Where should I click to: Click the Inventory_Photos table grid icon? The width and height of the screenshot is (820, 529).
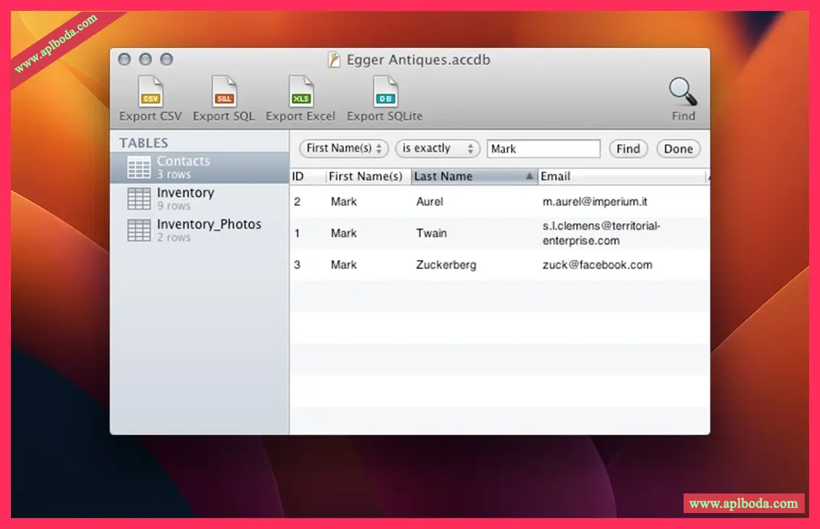[x=139, y=230]
